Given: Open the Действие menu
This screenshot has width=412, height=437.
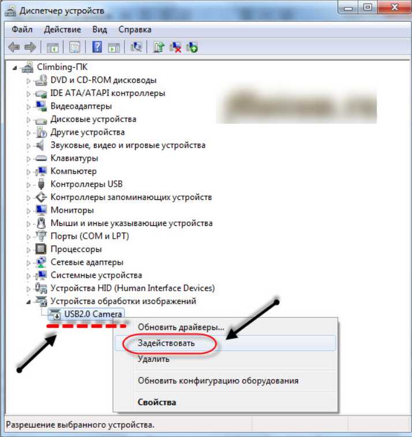Looking at the screenshot, I should point(62,29).
